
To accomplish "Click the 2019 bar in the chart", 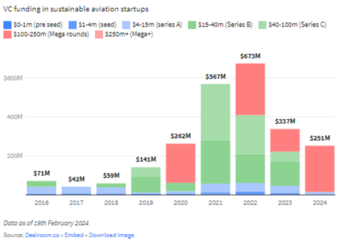I will pyautogui.click(x=145, y=181).
